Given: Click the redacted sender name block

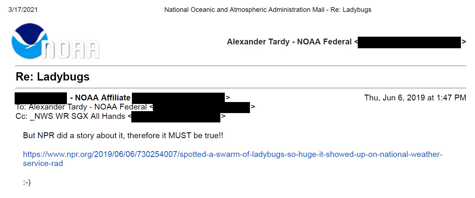Looking at the screenshot, I should pyautogui.click(x=41, y=98).
